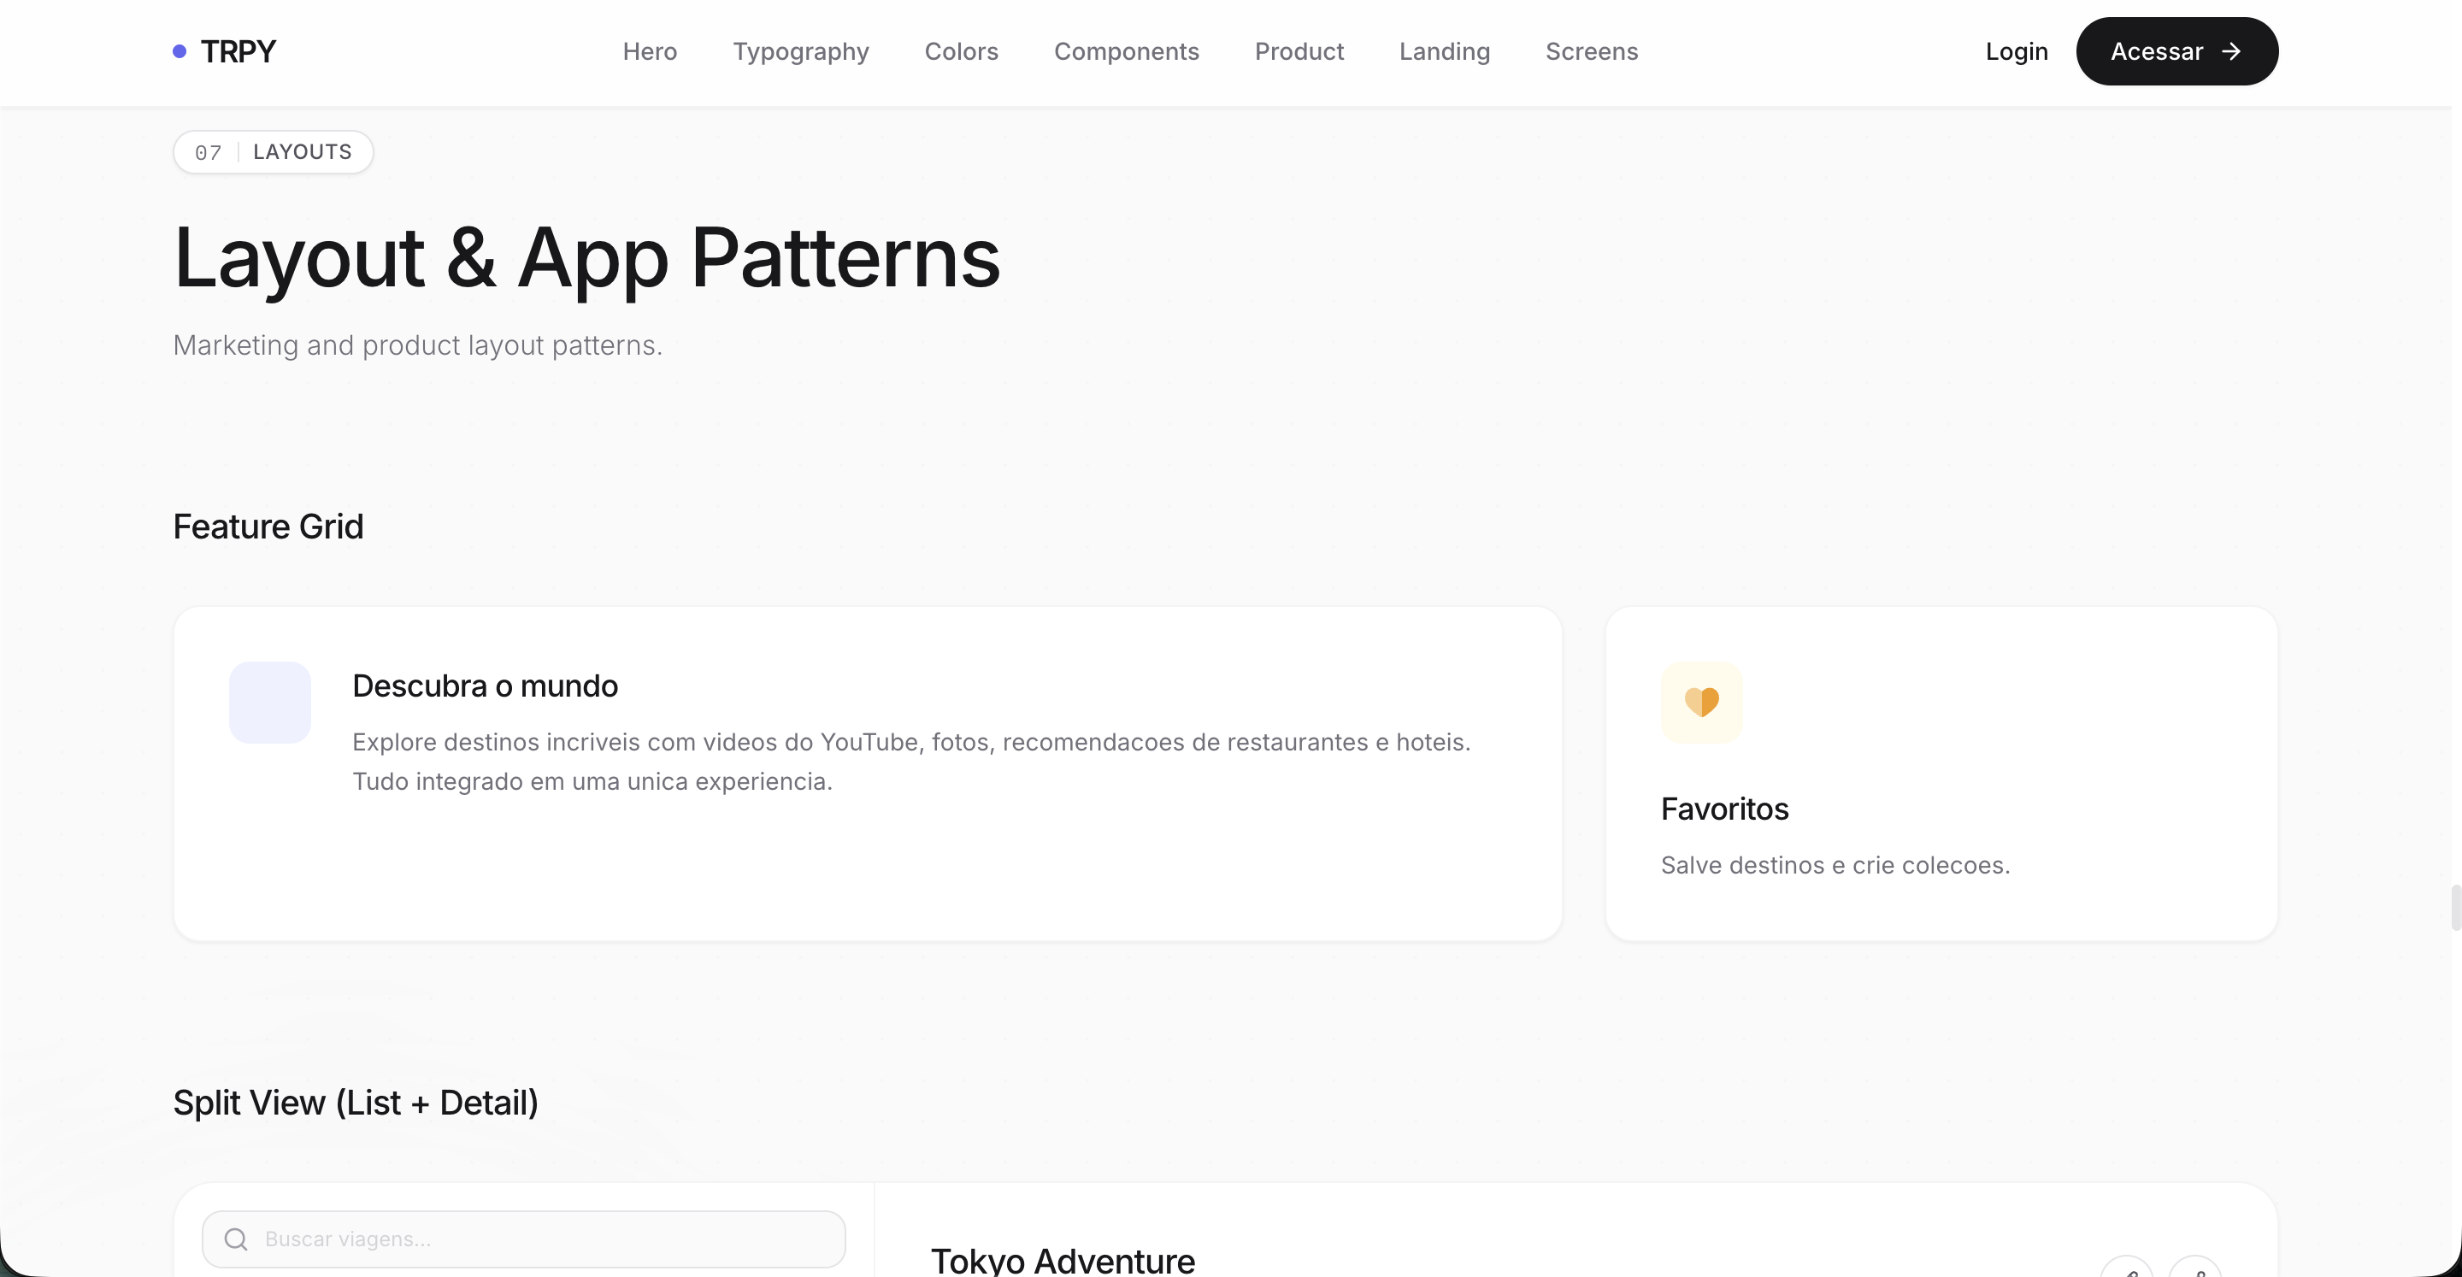Image resolution: width=2462 pixels, height=1277 pixels.
Task: Click the "Favoritos" card title
Action: point(1725,809)
